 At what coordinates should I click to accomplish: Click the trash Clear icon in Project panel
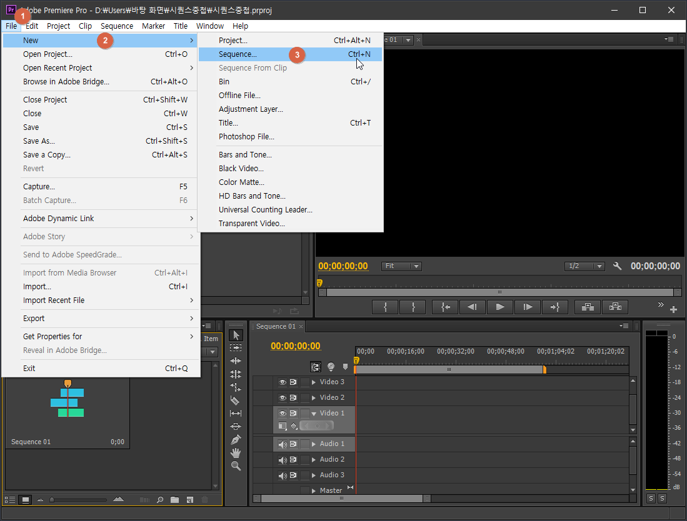[x=204, y=500]
